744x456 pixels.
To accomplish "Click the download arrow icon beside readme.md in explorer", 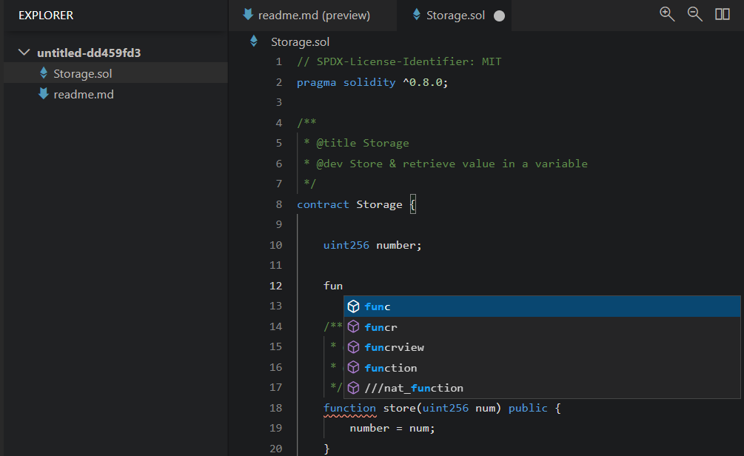I will (44, 94).
